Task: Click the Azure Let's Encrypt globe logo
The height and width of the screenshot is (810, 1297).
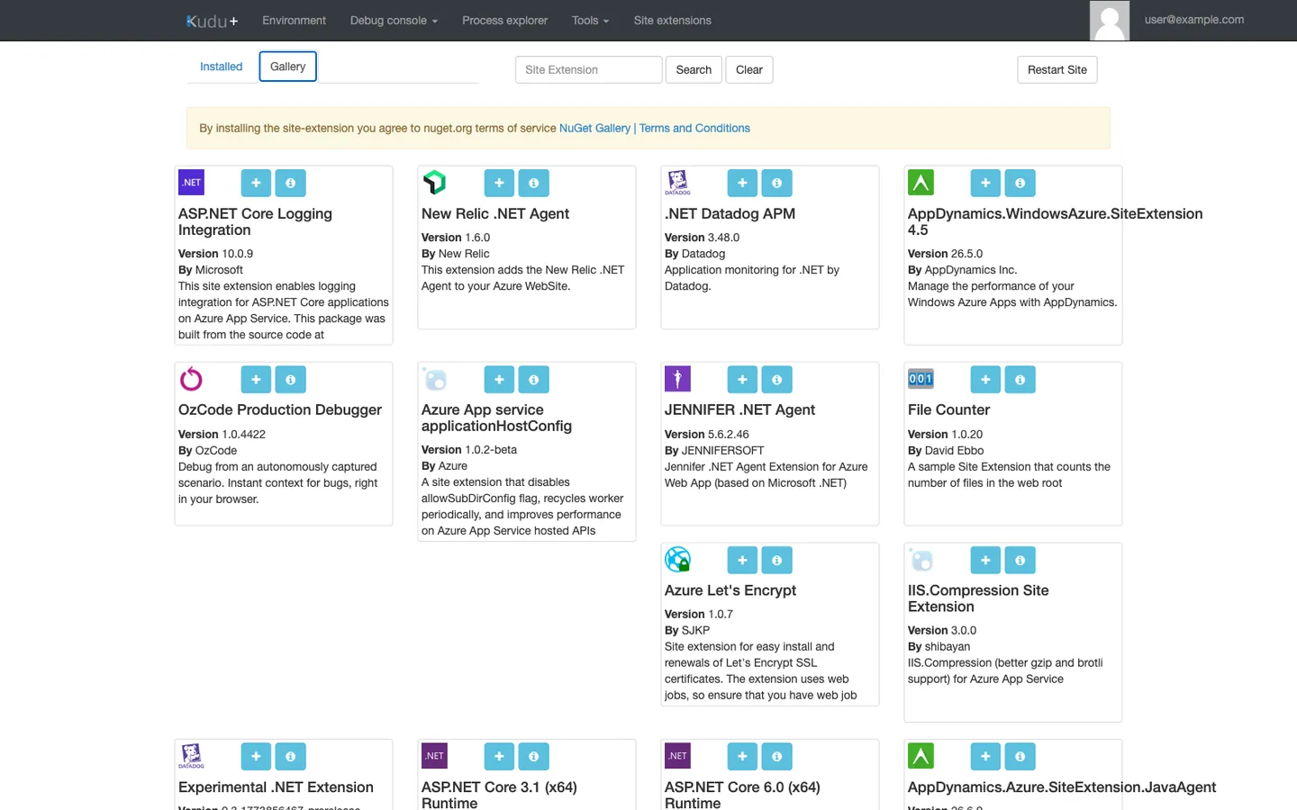Action: pos(677,560)
